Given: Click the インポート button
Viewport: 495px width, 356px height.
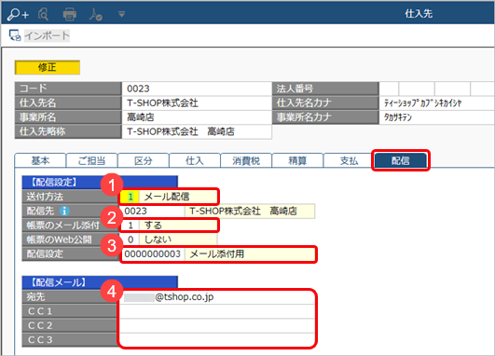Looking at the screenshot, I should pos(47,35).
